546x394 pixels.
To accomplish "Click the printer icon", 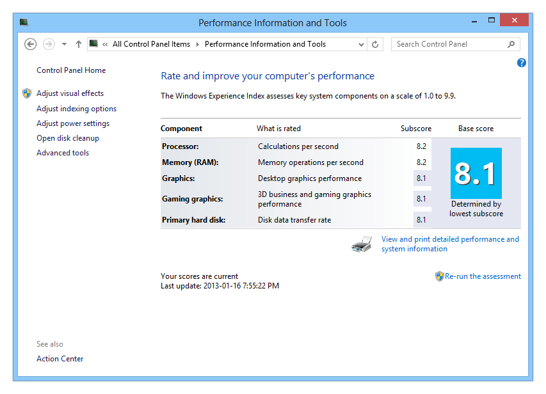I will click(x=362, y=244).
